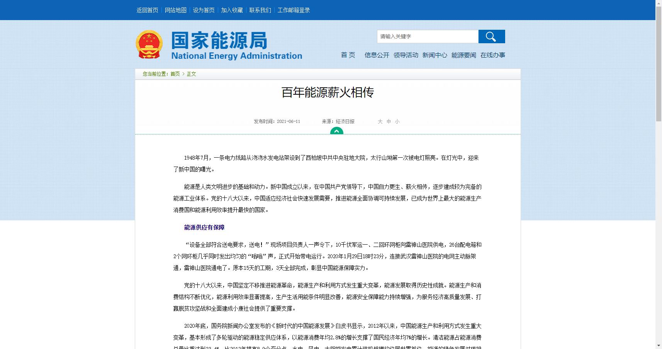This screenshot has height=349, width=662.
Task: Open 联系我们 contact link
Action: pyautogui.click(x=260, y=10)
